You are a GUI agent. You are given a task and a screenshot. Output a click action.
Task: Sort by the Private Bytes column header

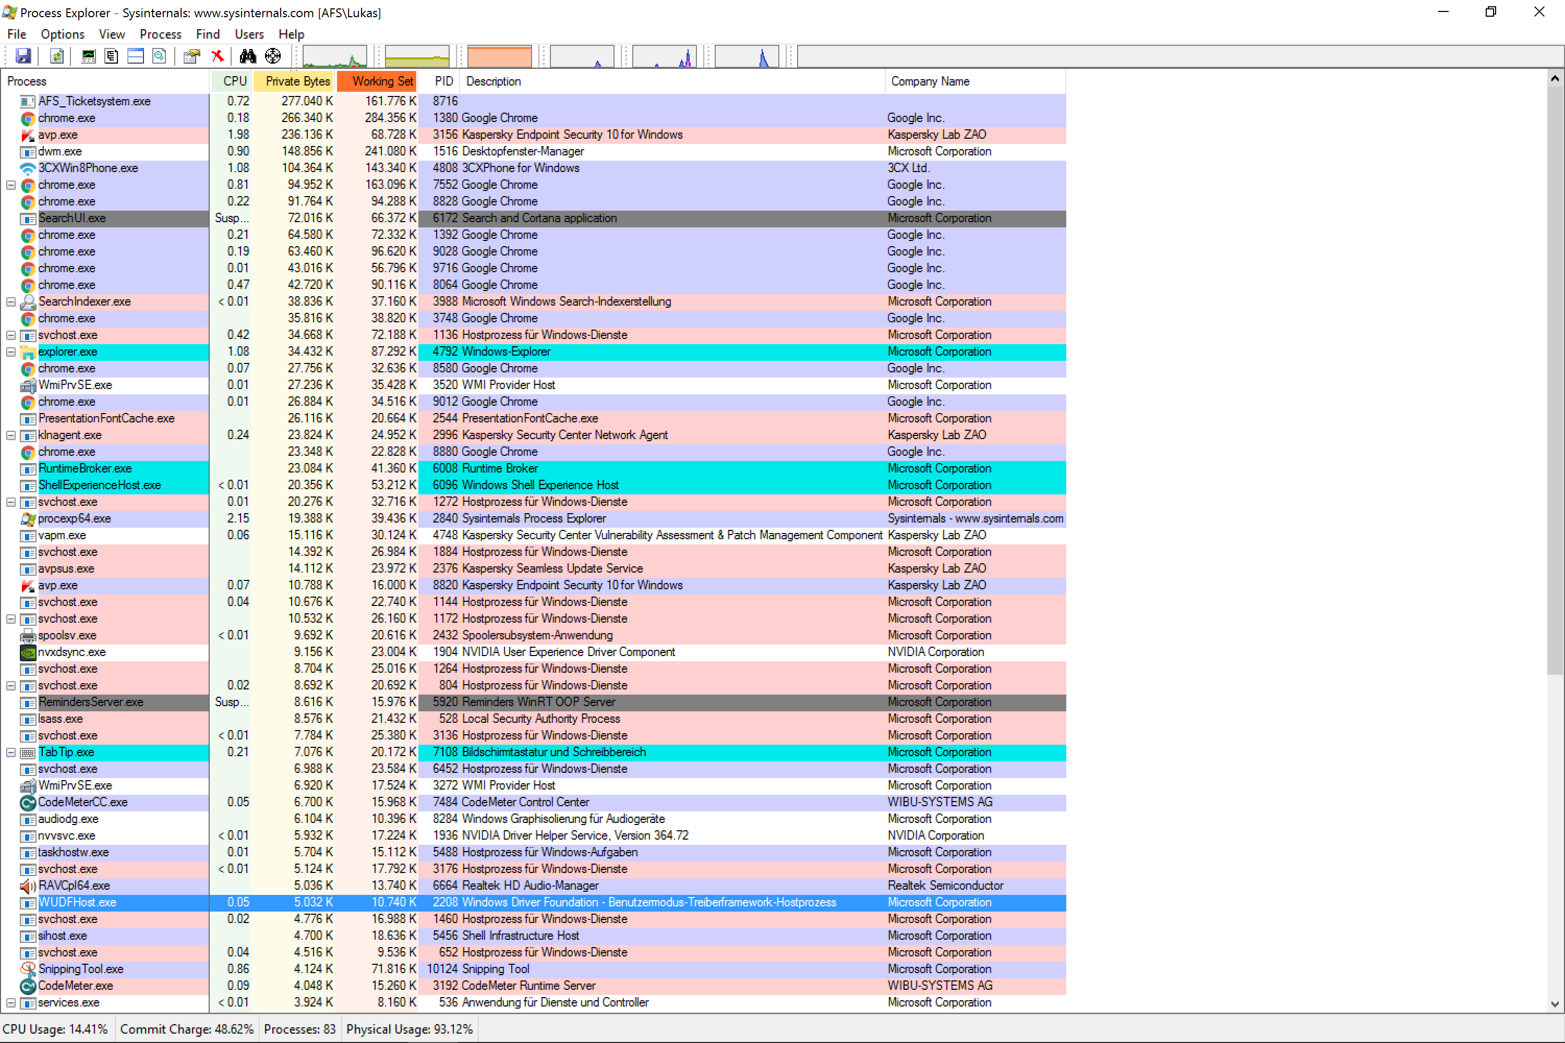(293, 81)
